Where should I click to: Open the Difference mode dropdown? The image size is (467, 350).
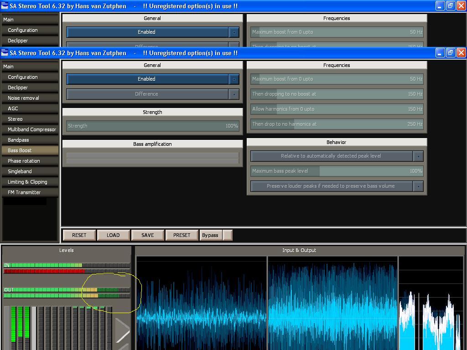(147, 94)
